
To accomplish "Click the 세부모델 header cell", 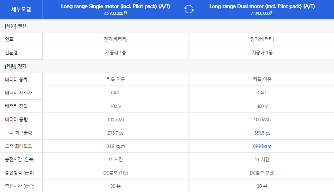I will (21, 10).
